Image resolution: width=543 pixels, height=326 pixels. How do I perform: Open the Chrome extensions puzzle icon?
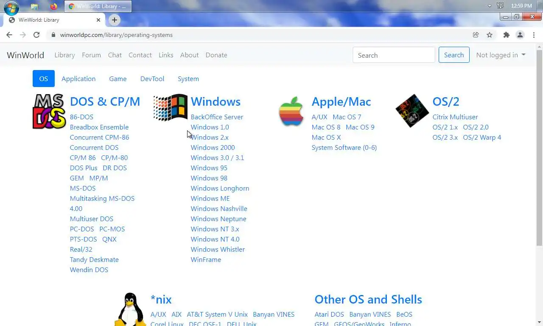tap(506, 35)
